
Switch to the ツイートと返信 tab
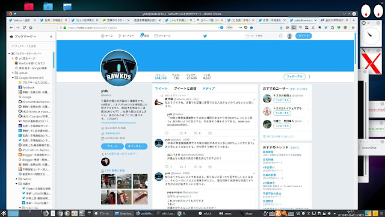point(185,89)
